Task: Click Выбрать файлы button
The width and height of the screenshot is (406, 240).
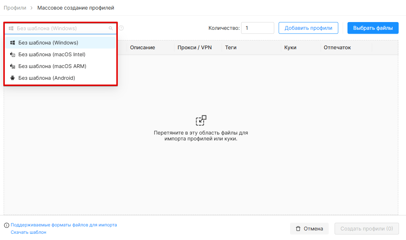Action: (373, 28)
